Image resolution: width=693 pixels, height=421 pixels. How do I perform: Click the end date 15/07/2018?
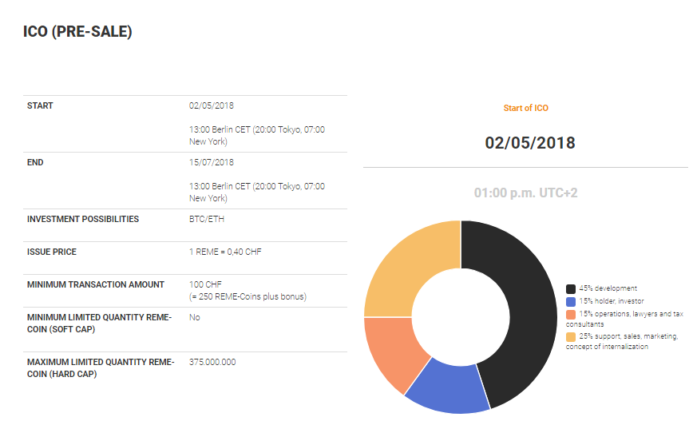212,162
